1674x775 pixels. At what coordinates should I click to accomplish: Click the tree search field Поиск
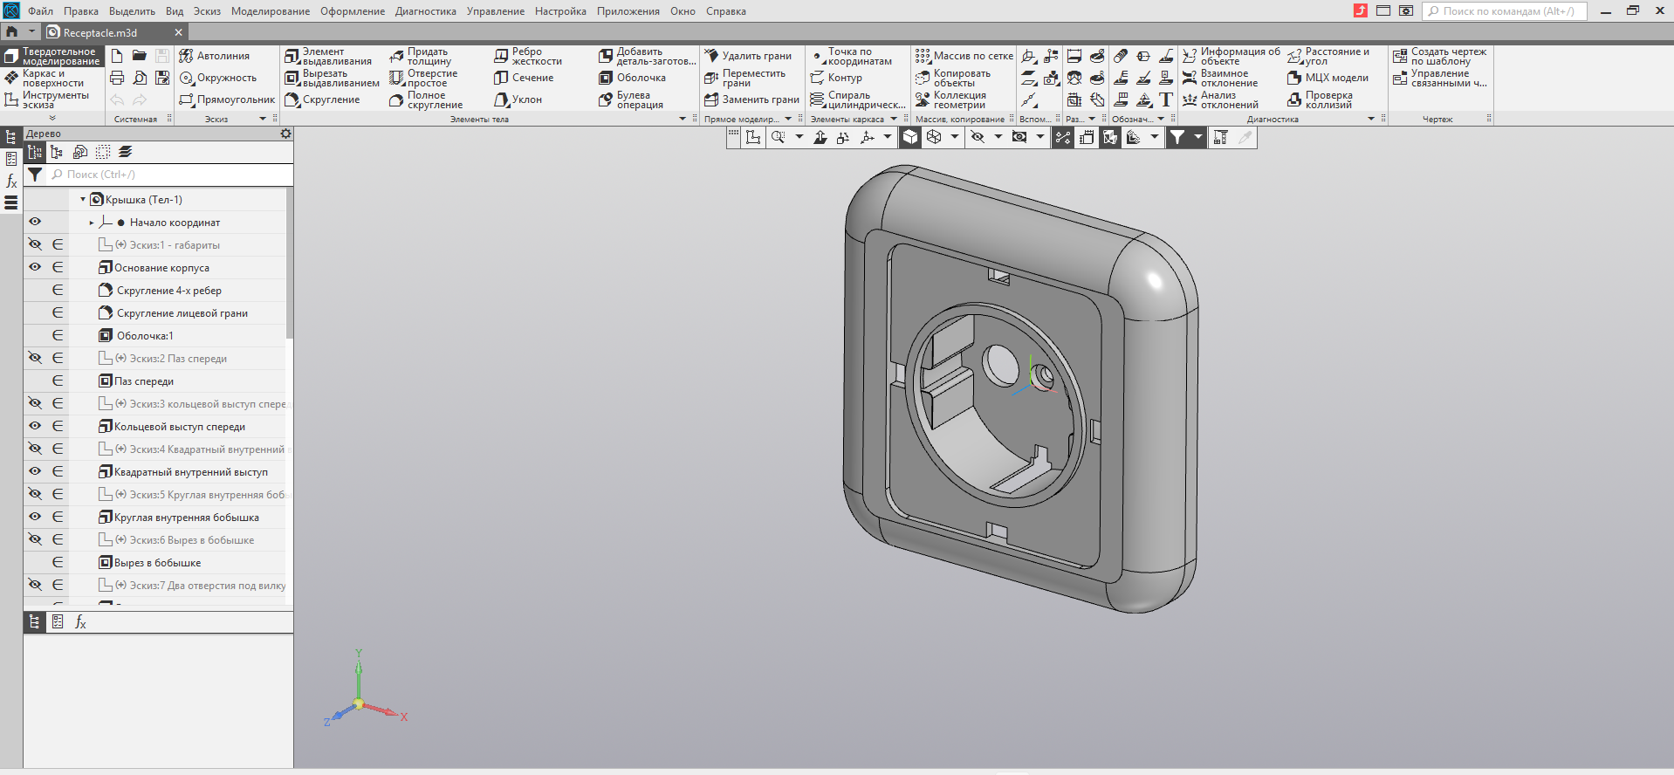click(170, 175)
